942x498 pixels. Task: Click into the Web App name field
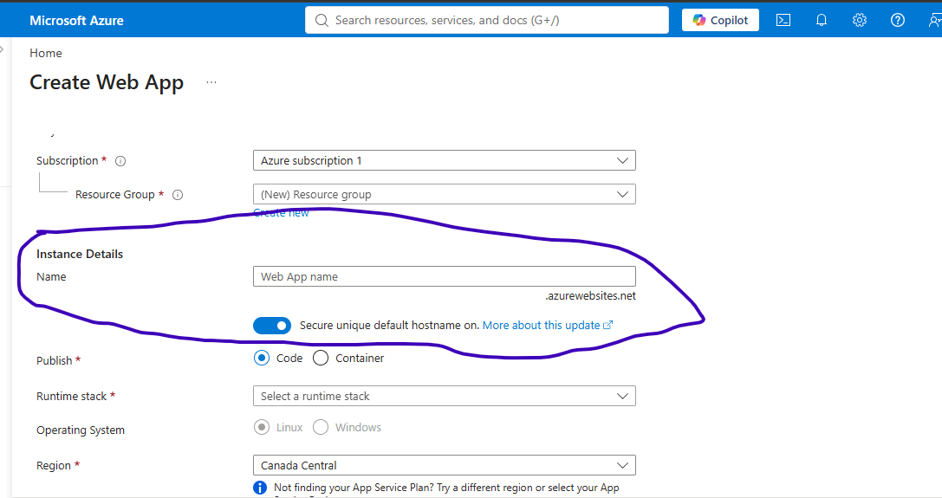tap(444, 276)
